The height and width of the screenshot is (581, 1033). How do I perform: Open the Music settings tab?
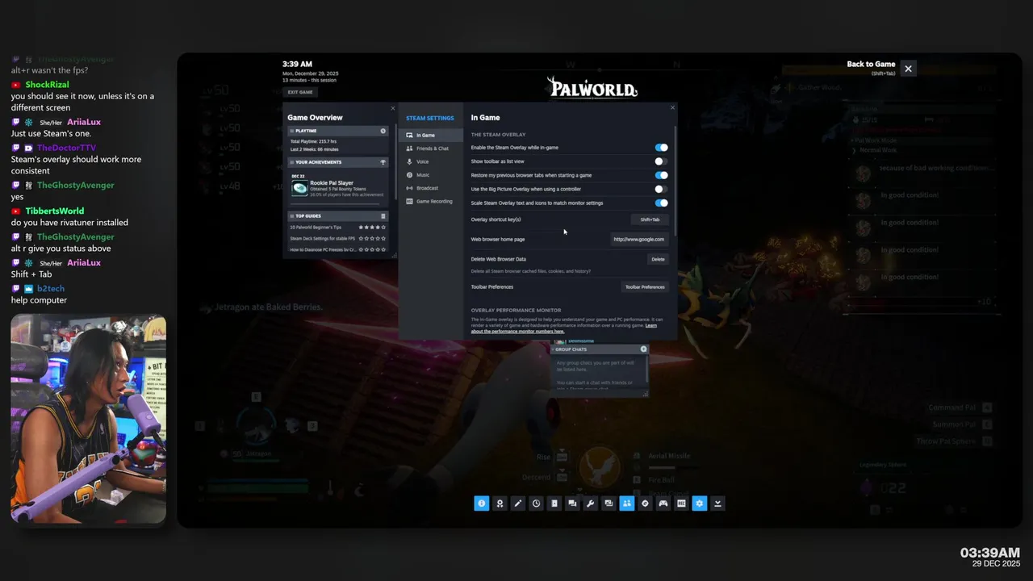(x=431, y=174)
